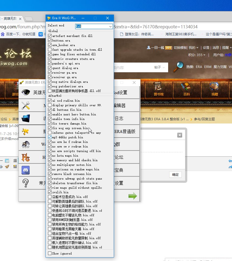Uncheck mp3 44khz patch.bin
Viewport: 232px width, 261px height.
coord(50,137)
